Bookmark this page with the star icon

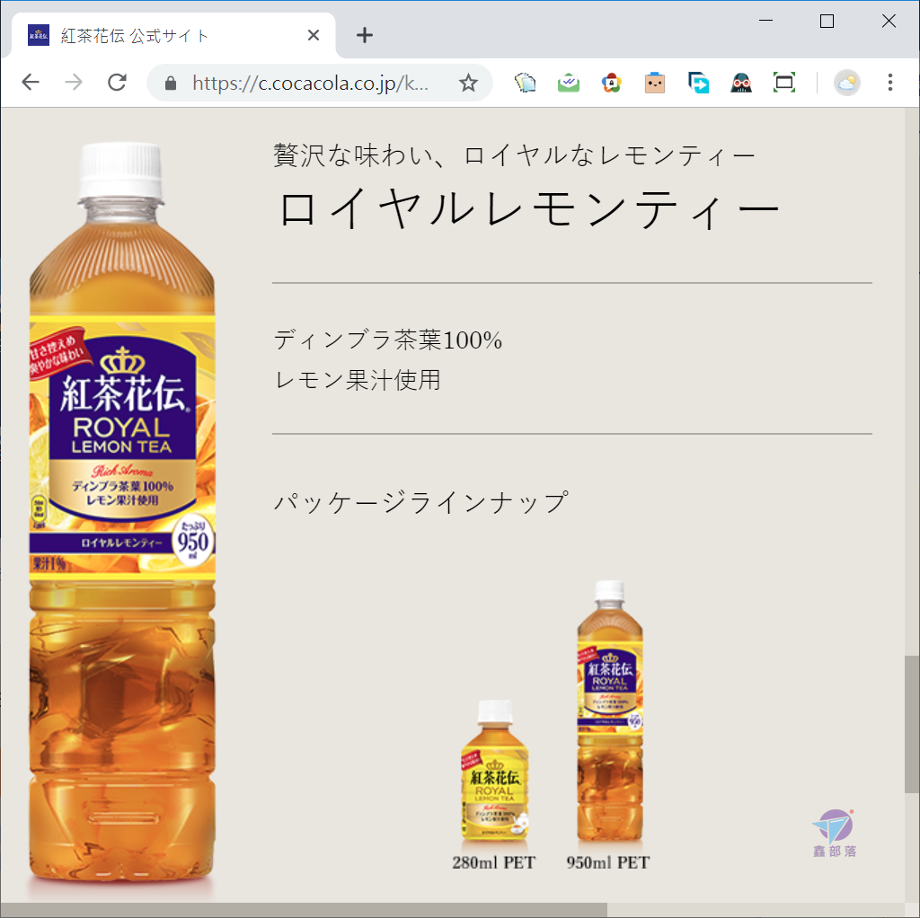tap(467, 83)
